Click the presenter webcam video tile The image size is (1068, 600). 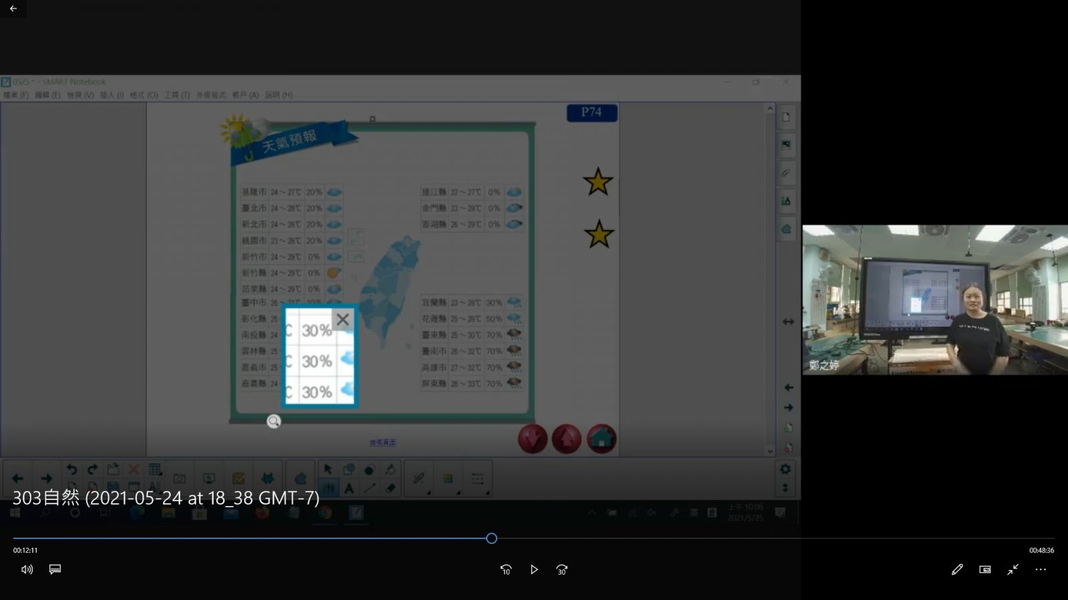pyautogui.click(x=934, y=300)
